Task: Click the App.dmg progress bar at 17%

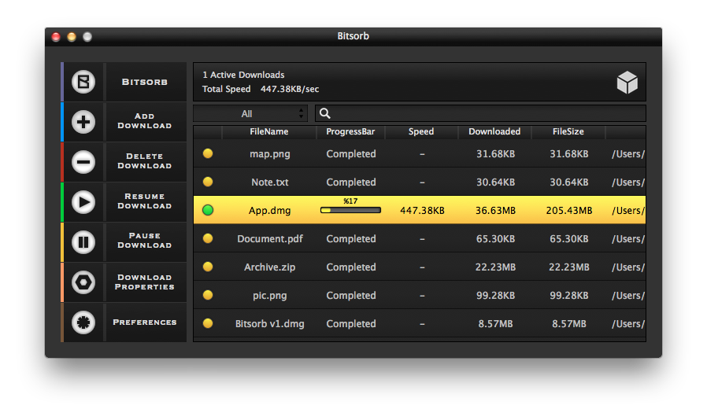Action: click(x=350, y=210)
